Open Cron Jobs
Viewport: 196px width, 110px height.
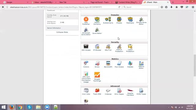coord(86,92)
